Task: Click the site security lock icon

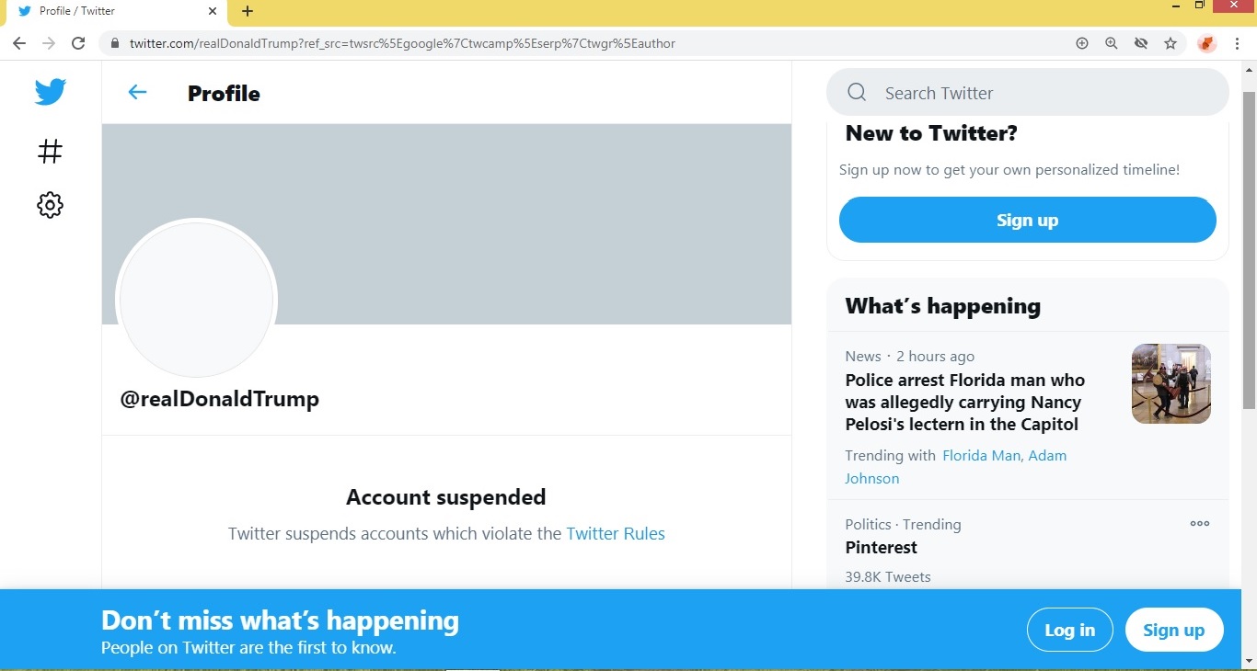Action: pyautogui.click(x=114, y=43)
